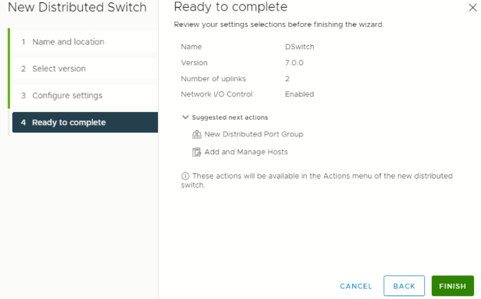Click the New Distributed Port Group icon

(196, 134)
